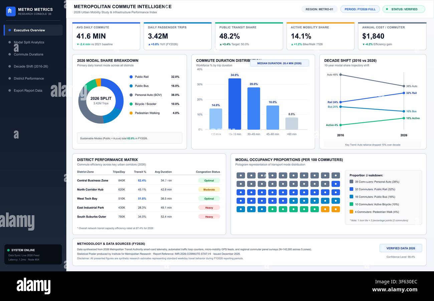434x301 pixels.
Task: Click the 32 Commuters Public Rail swatch
Action: click(351, 189)
